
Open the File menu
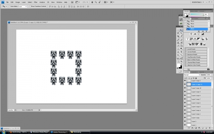(7, 2)
